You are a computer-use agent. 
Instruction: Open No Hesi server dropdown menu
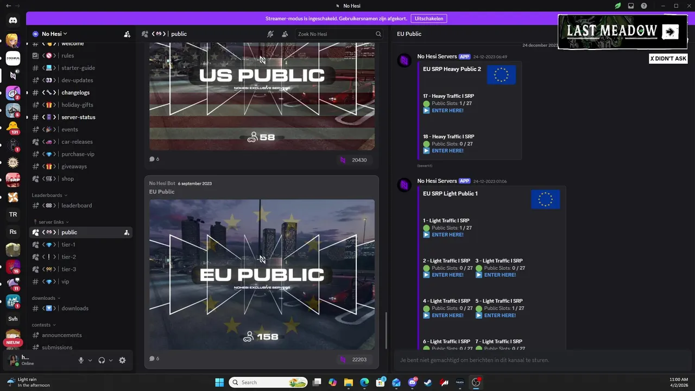click(54, 34)
